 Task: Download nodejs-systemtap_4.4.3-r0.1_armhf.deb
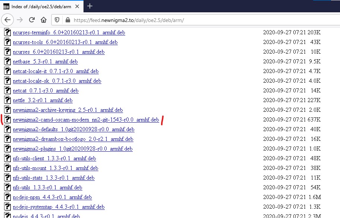tap(59, 207)
